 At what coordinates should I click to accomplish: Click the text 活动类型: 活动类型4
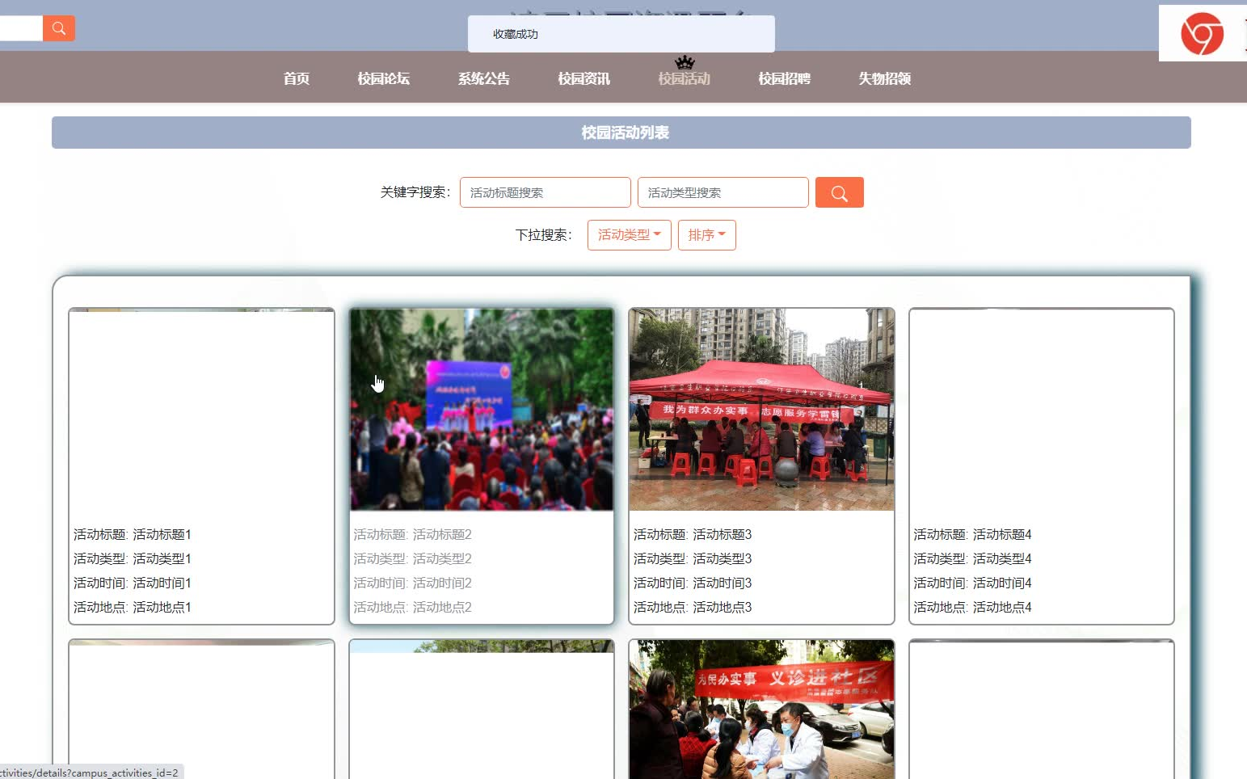click(972, 558)
